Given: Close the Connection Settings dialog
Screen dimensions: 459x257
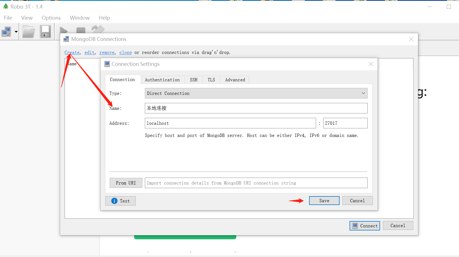Looking at the screenshot, I should [371, 64].
